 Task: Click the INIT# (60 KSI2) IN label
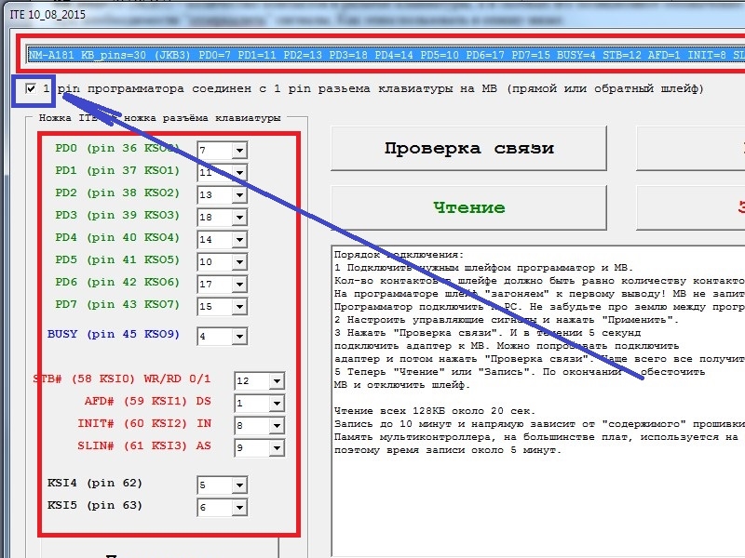click(x=144, y=423)
